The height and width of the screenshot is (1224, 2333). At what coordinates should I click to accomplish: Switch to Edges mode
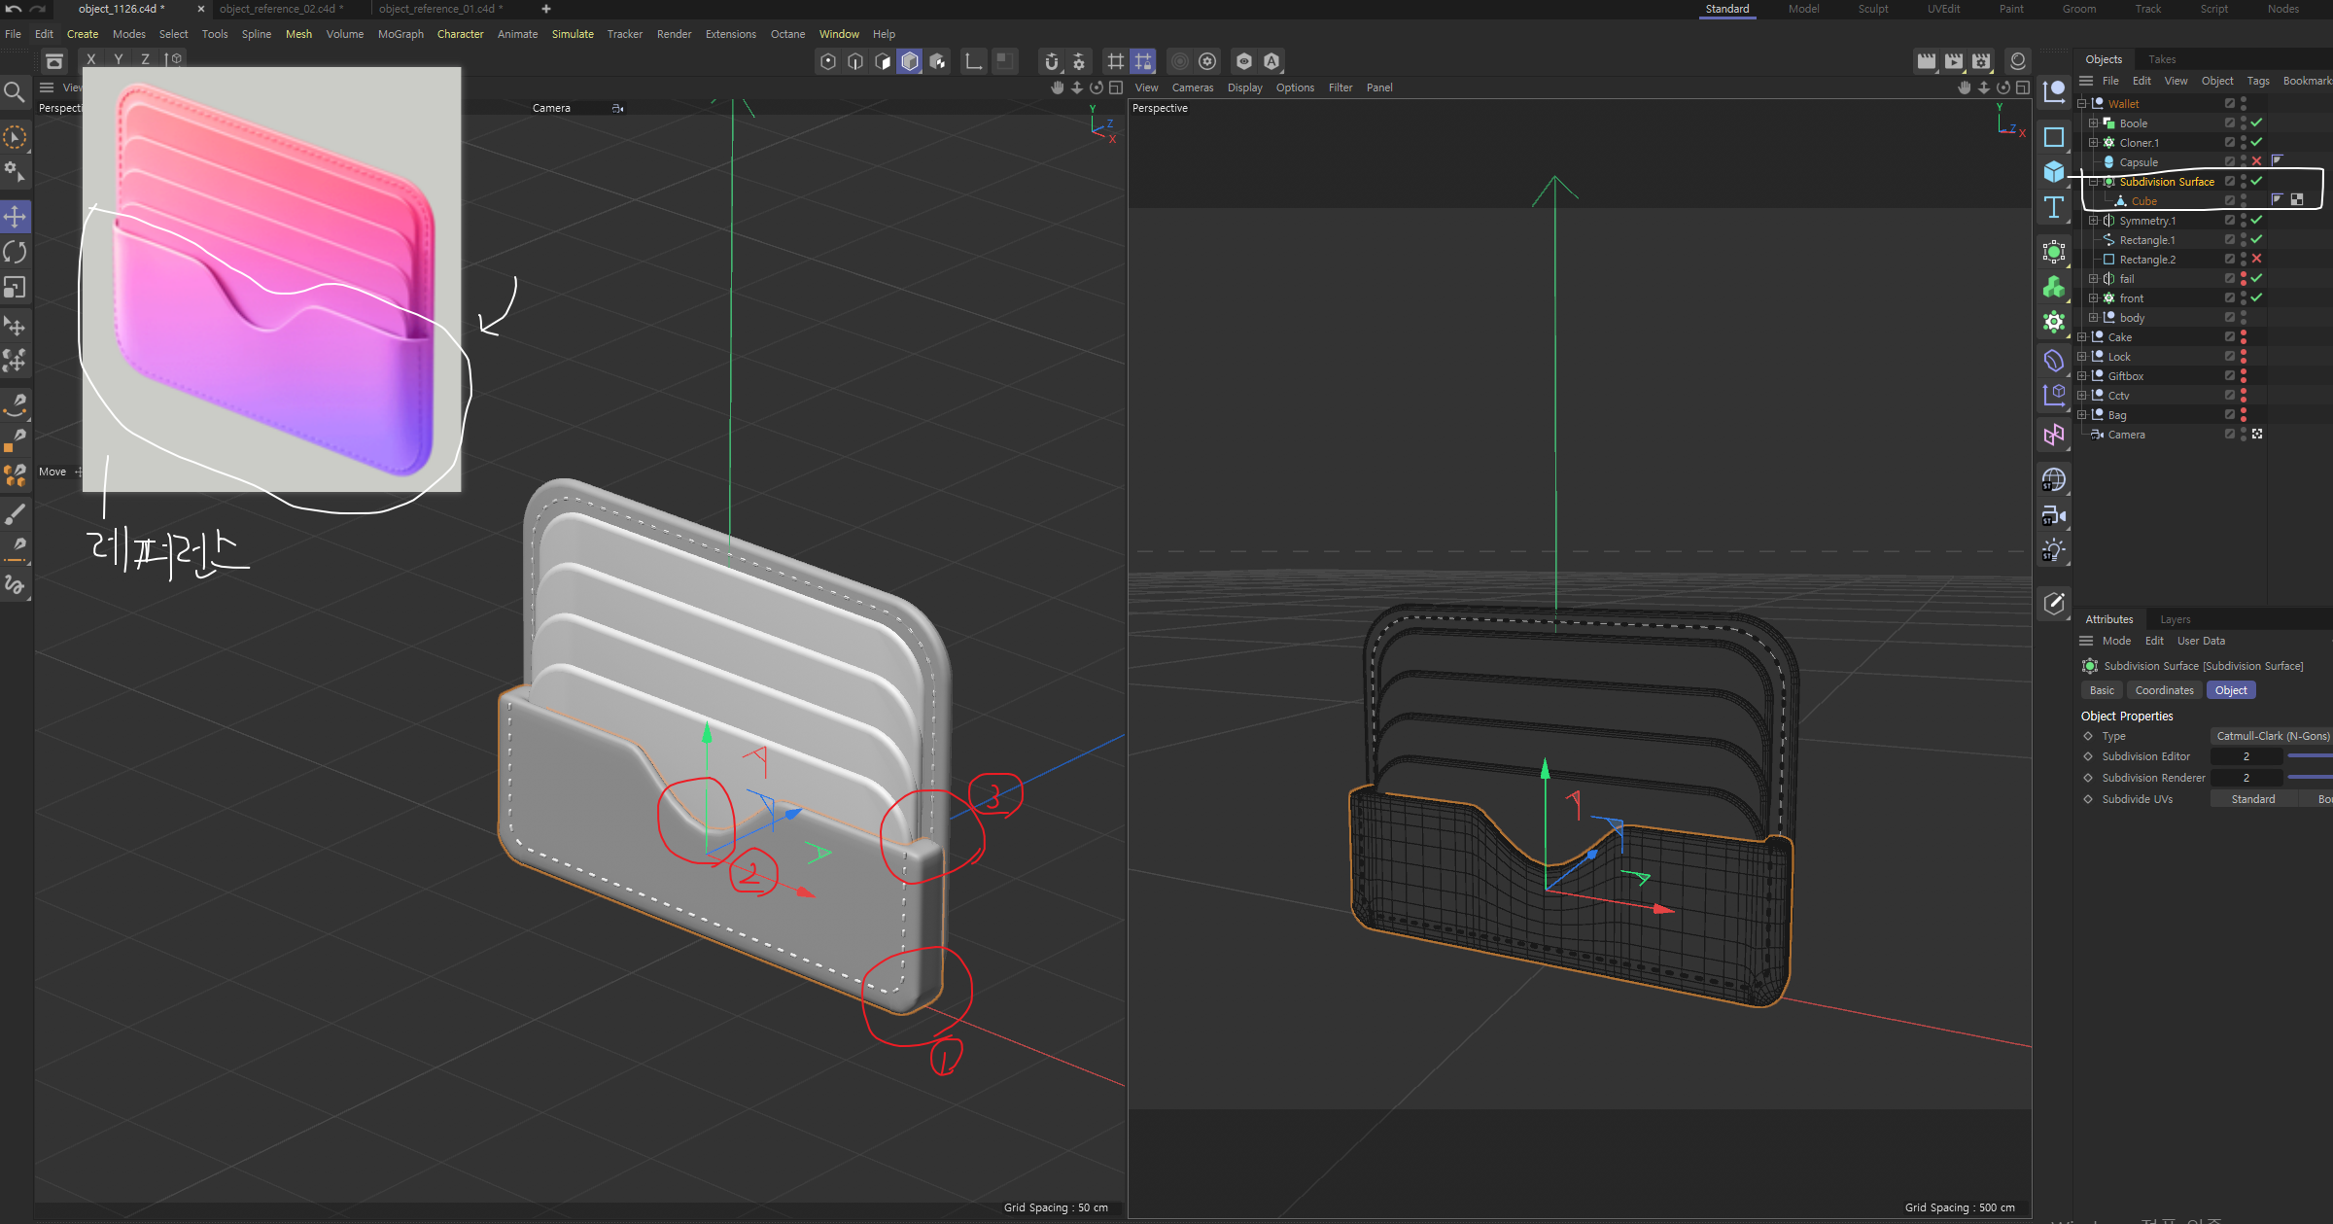click(x=854, y=61)
